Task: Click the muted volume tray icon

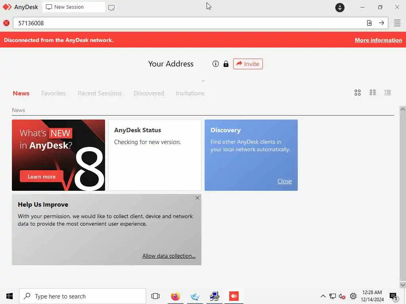Action: pos(342,296)
